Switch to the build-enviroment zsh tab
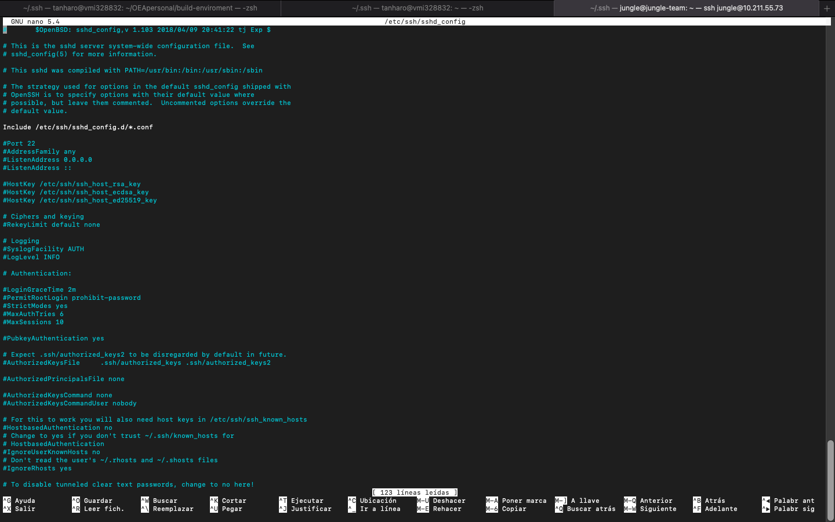The width and height of the screenshot is (835, 522). coord(140,8)
